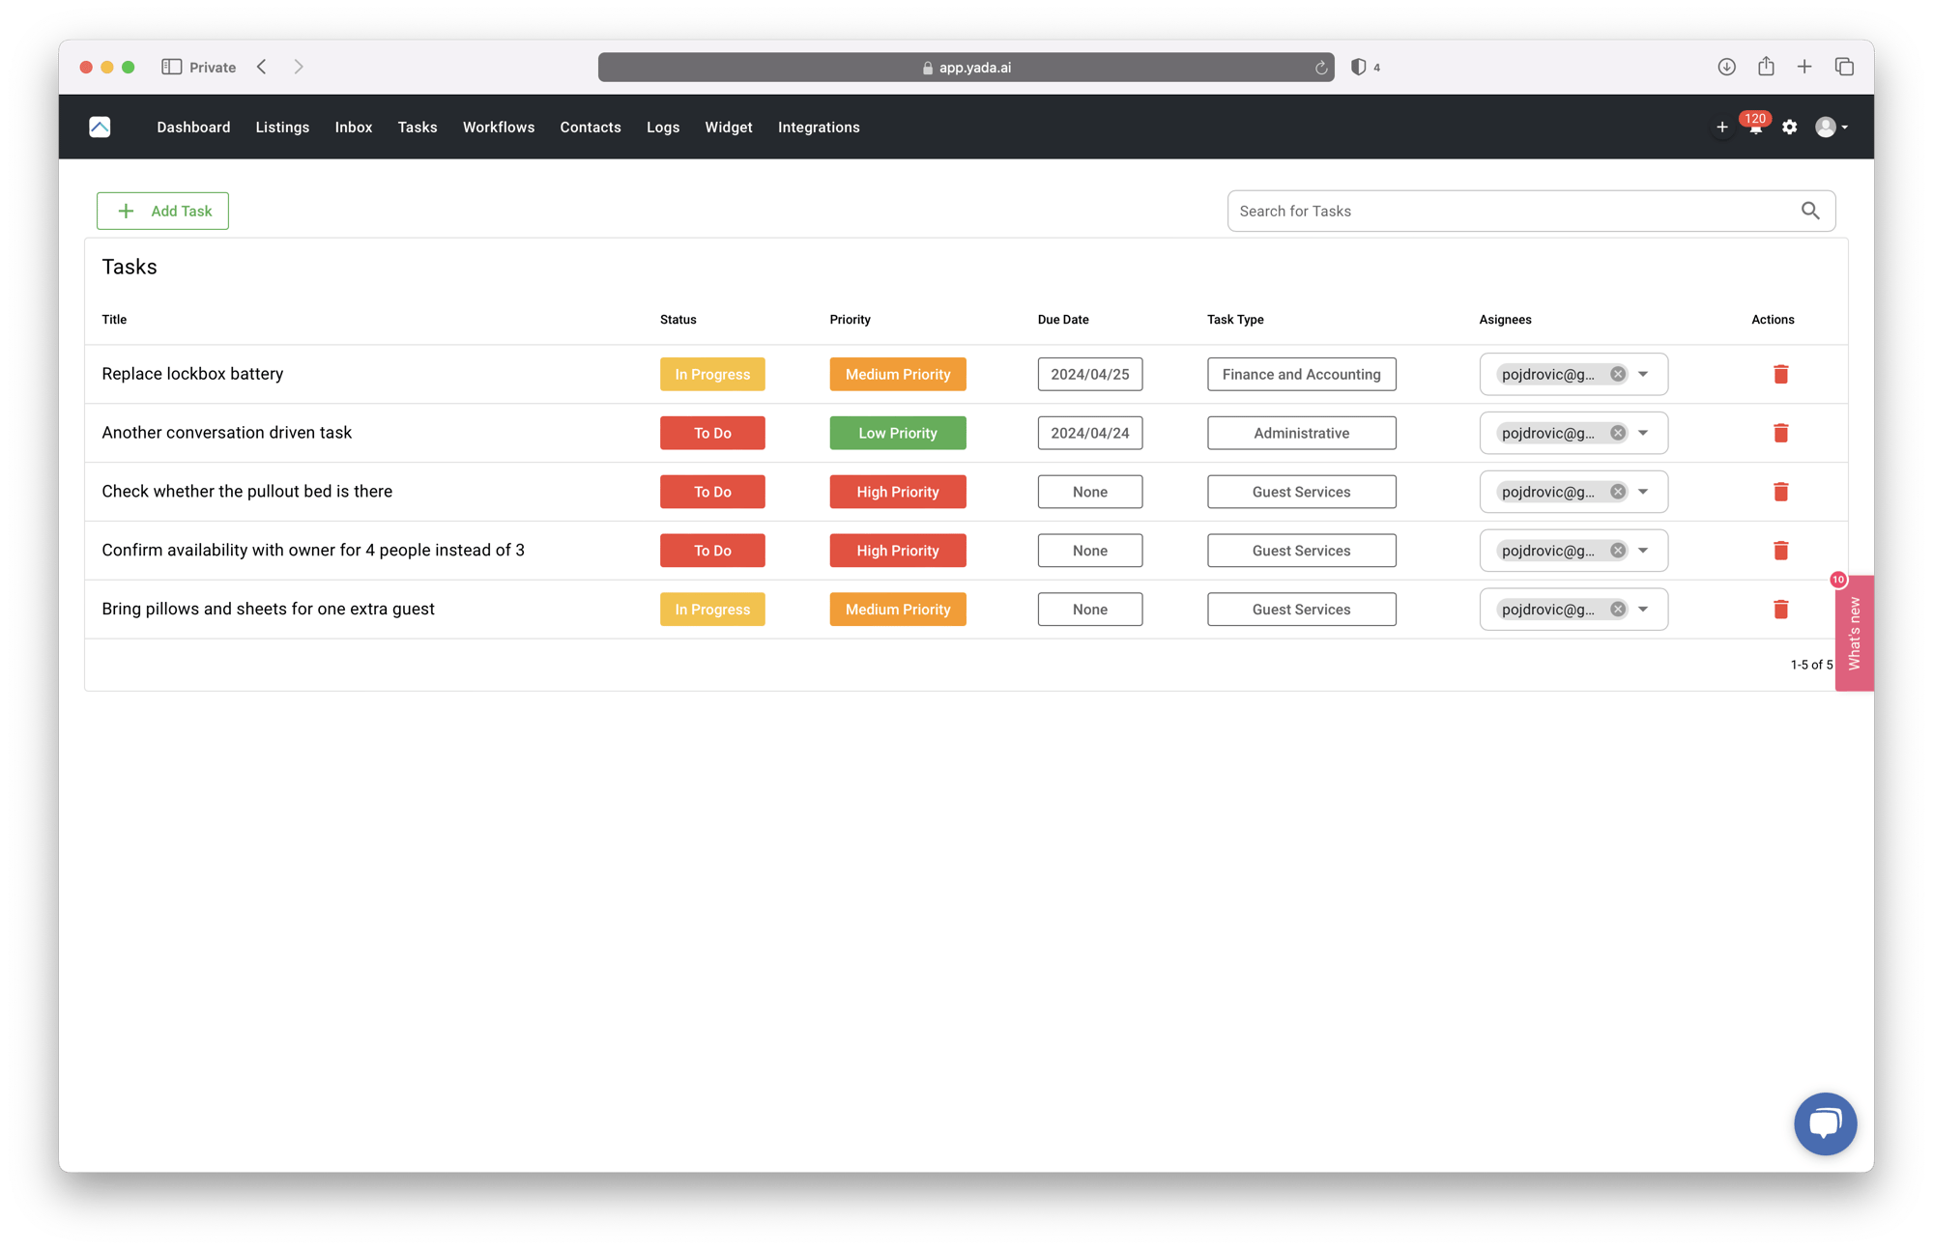Open the Logs page

tap(663, 128)
